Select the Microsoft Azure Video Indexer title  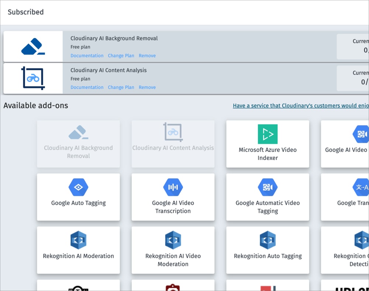point(268,154)
